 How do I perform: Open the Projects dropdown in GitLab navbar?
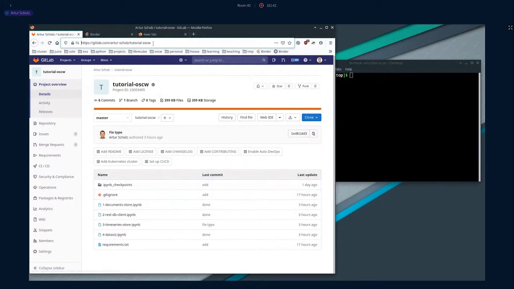click(67, 60)
